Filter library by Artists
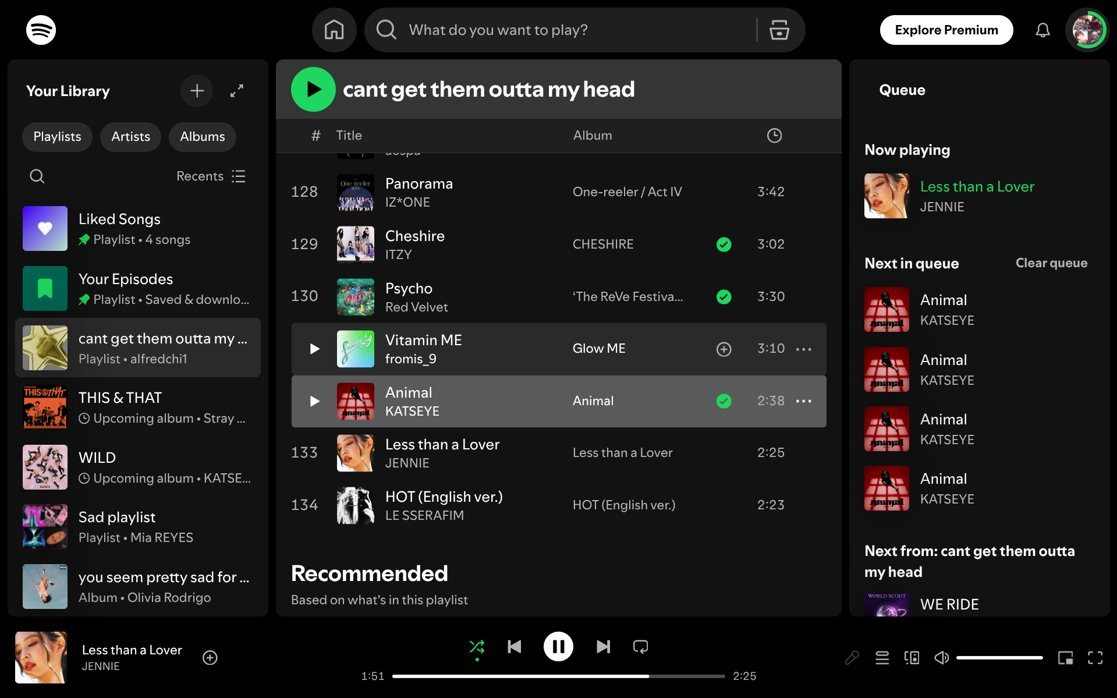Viewport: 1117px width, 698px height. pos(130,137)
